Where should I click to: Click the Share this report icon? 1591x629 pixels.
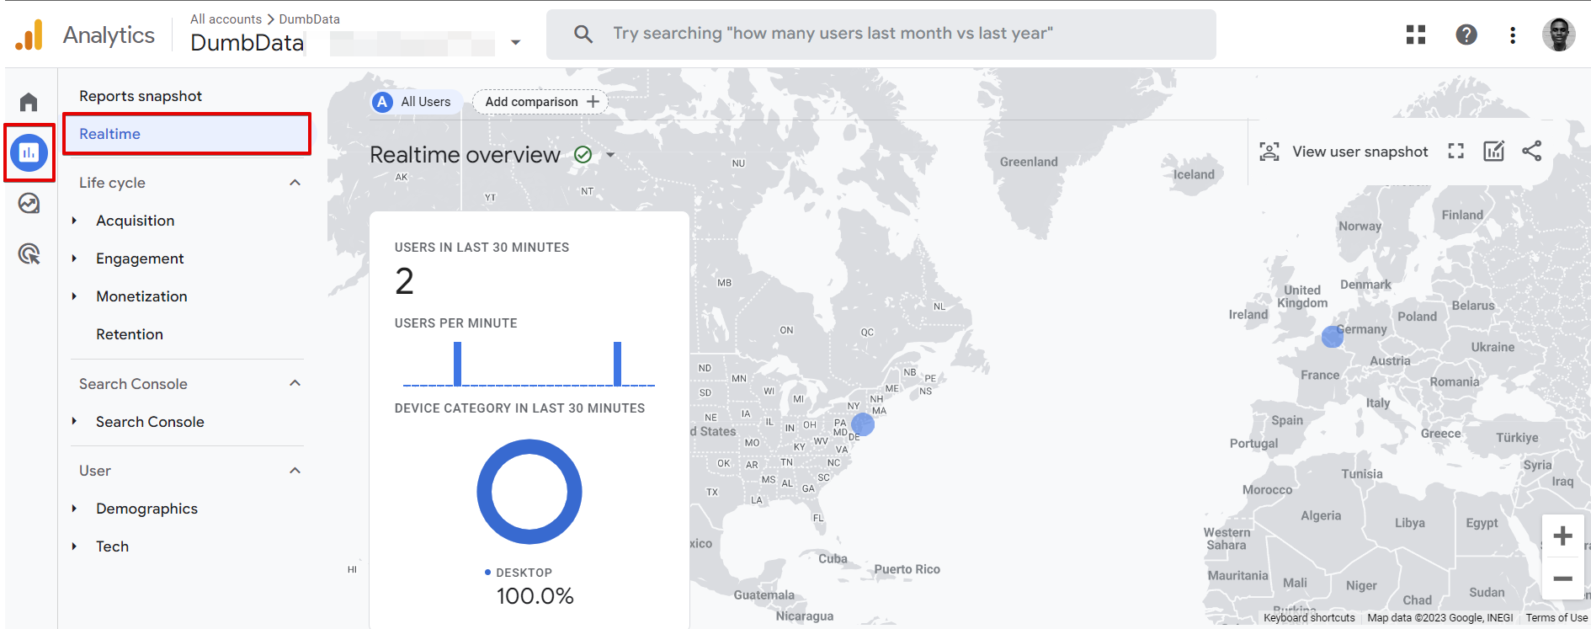1532,151
